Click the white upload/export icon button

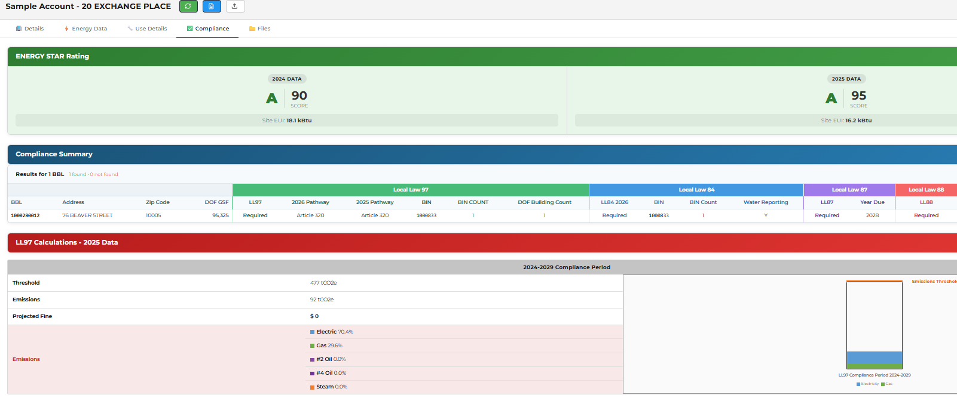click(x=235, y=6)
